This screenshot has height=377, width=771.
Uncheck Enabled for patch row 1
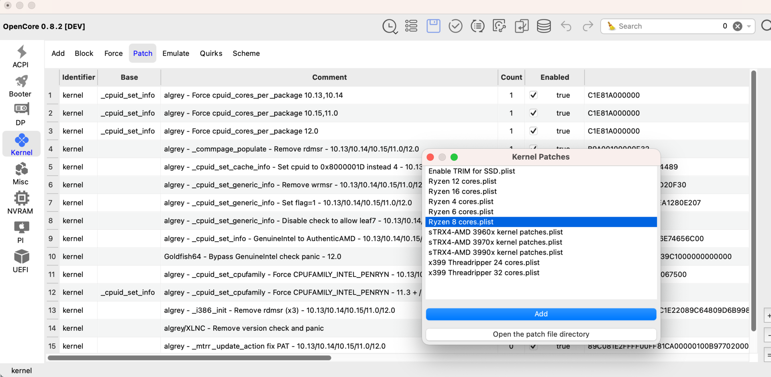pos(533,95)
